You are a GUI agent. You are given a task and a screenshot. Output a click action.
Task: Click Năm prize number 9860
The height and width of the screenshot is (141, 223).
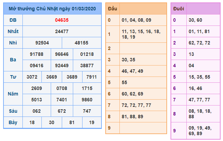pyautogui.click(x=86, y=100)
